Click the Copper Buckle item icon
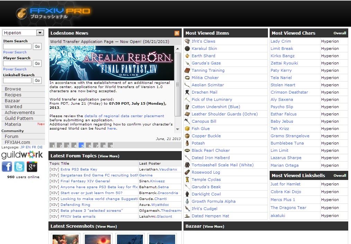Image resolution: width=351 pixels, height=244 pixels. (x=187, y=136)
